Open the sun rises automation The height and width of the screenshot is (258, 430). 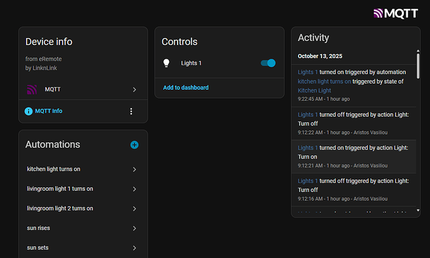[x=39, y=228]
